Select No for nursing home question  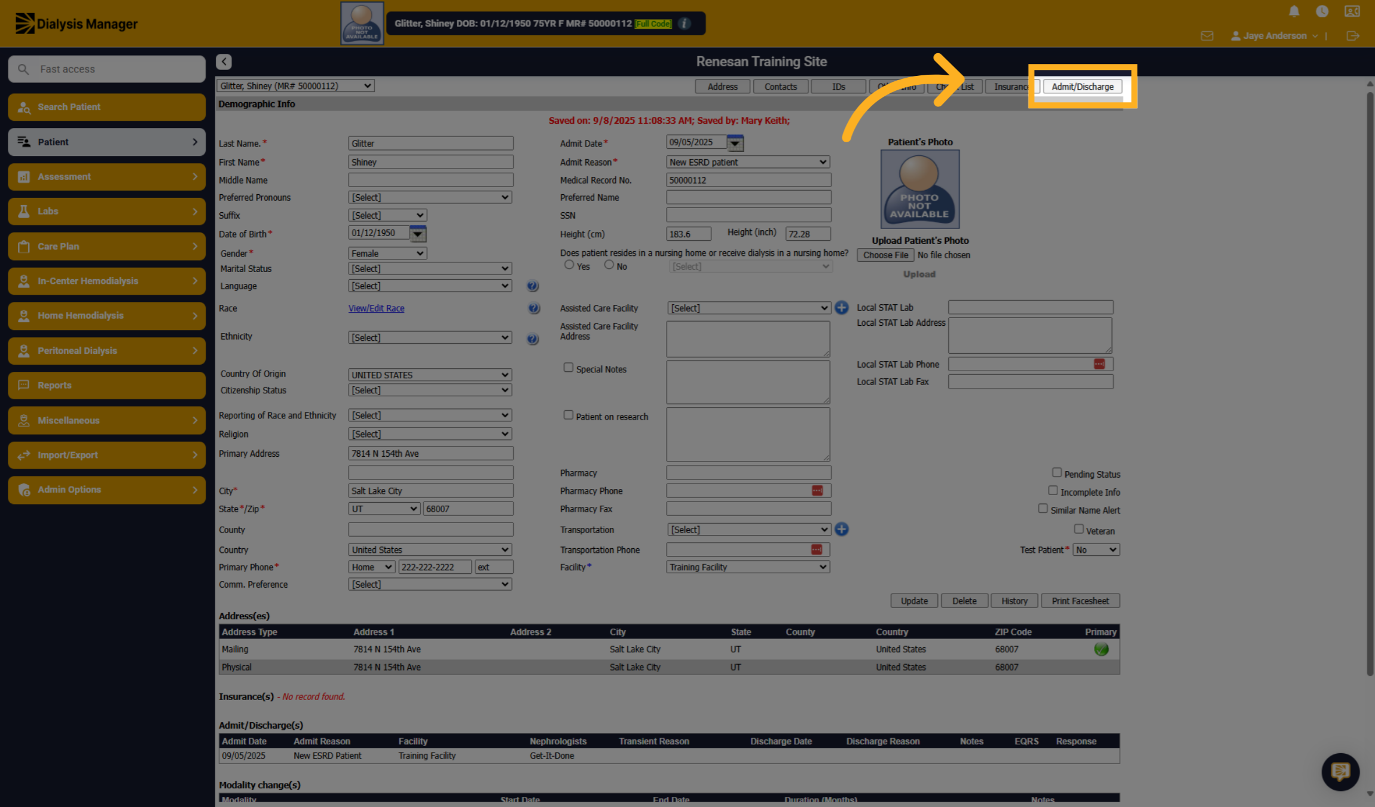pyautogui.click(x=609, y=265)
